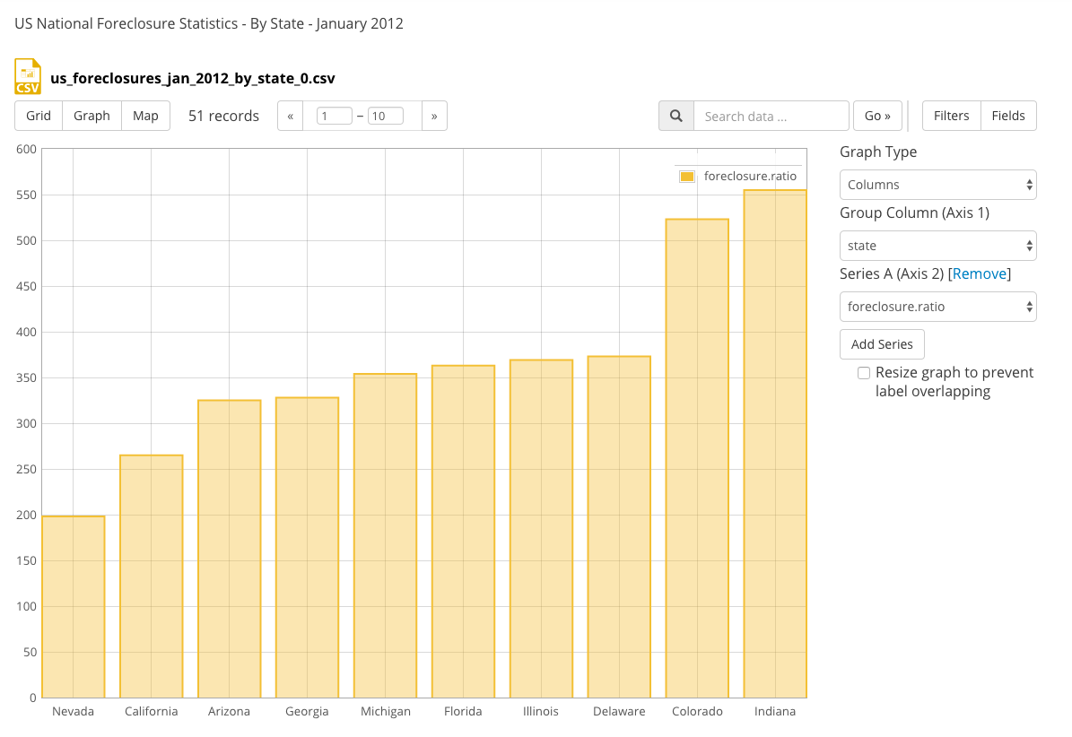This screenshot has height=737, width=1072.
Task: Click the Michigan bar in chart
Action: pyautogui.click(x=385, y=535)
